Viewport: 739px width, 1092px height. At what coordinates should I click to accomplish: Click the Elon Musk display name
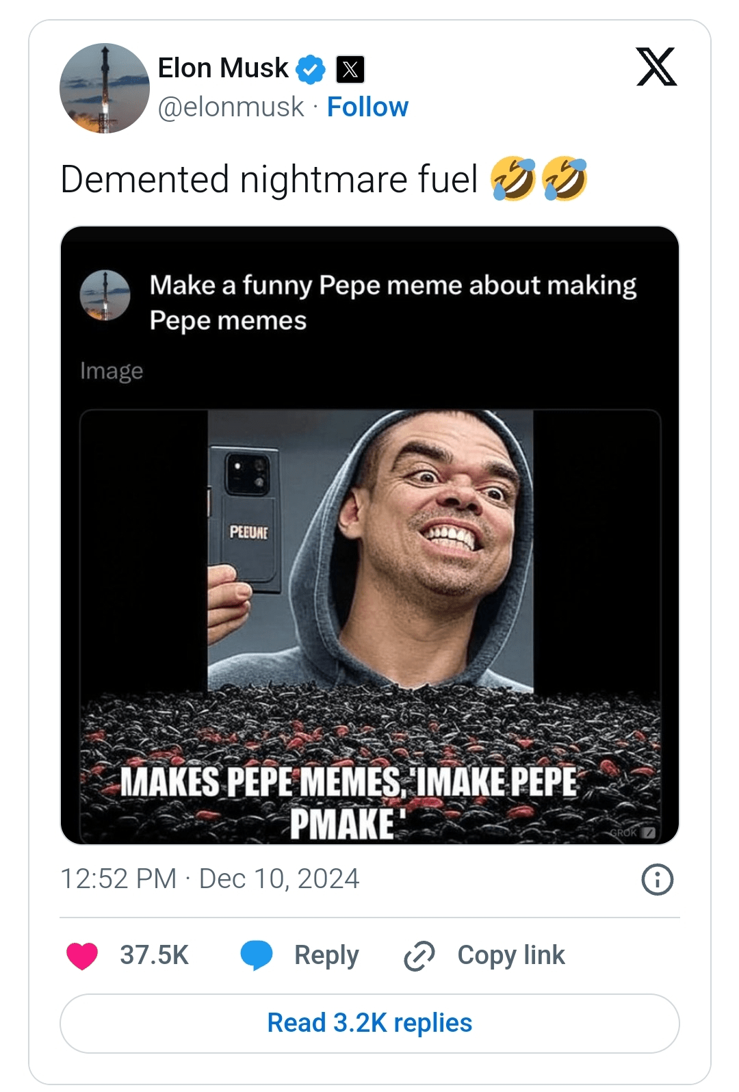[223, 68]
